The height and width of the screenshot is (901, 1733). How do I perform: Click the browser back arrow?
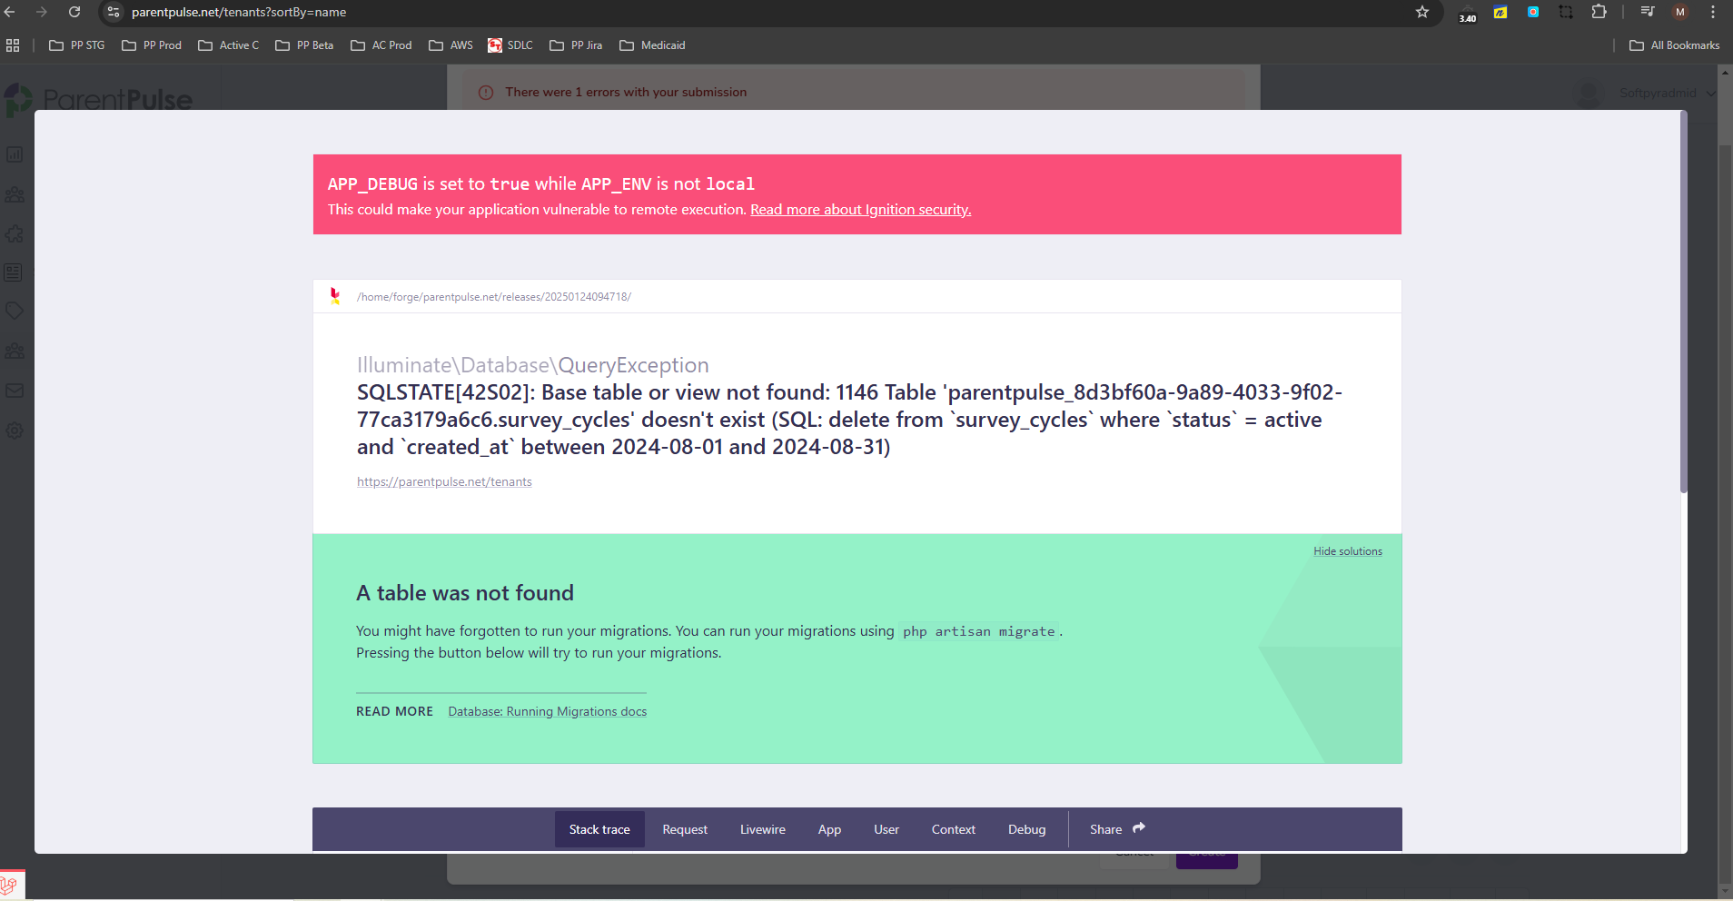click(10, 12)
